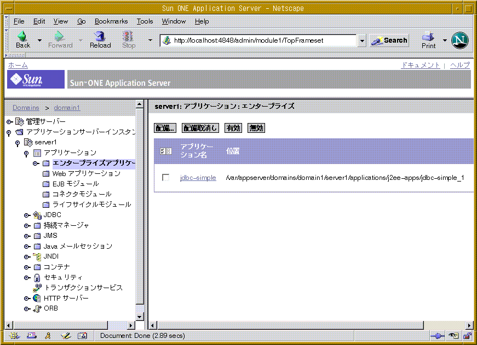Open Address Book icon in status bar
The image size is (477, 345).
tap(82, 336)
